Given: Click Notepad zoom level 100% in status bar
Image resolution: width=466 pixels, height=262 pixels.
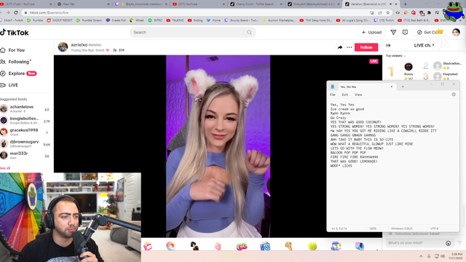Looking at the screenshot, I should 373,229.
